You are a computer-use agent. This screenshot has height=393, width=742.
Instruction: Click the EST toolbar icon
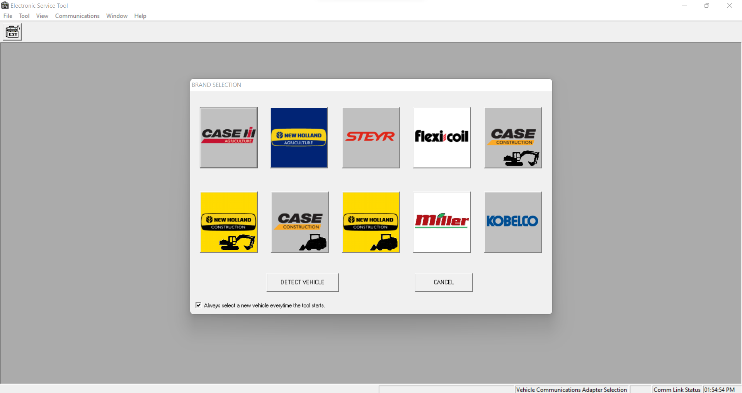12,32
